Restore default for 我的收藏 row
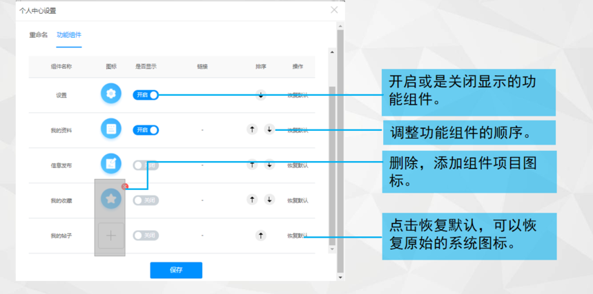593x294 pixels. coord(298,200)
